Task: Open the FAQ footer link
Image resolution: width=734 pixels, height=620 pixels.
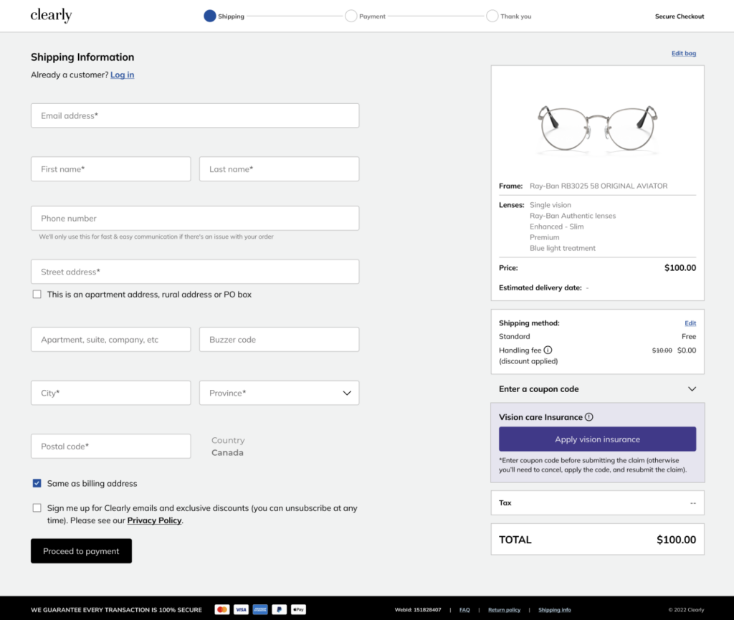Action: click(464, 610)
